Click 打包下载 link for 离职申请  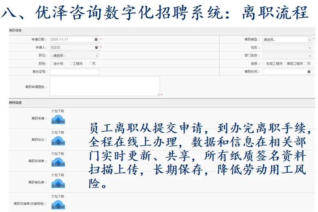58,111
